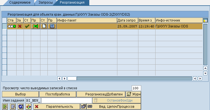Open the Запросы tab
The width and height of the screenshot is (210, 110).
pyautogui.click(x=45, y=3)
